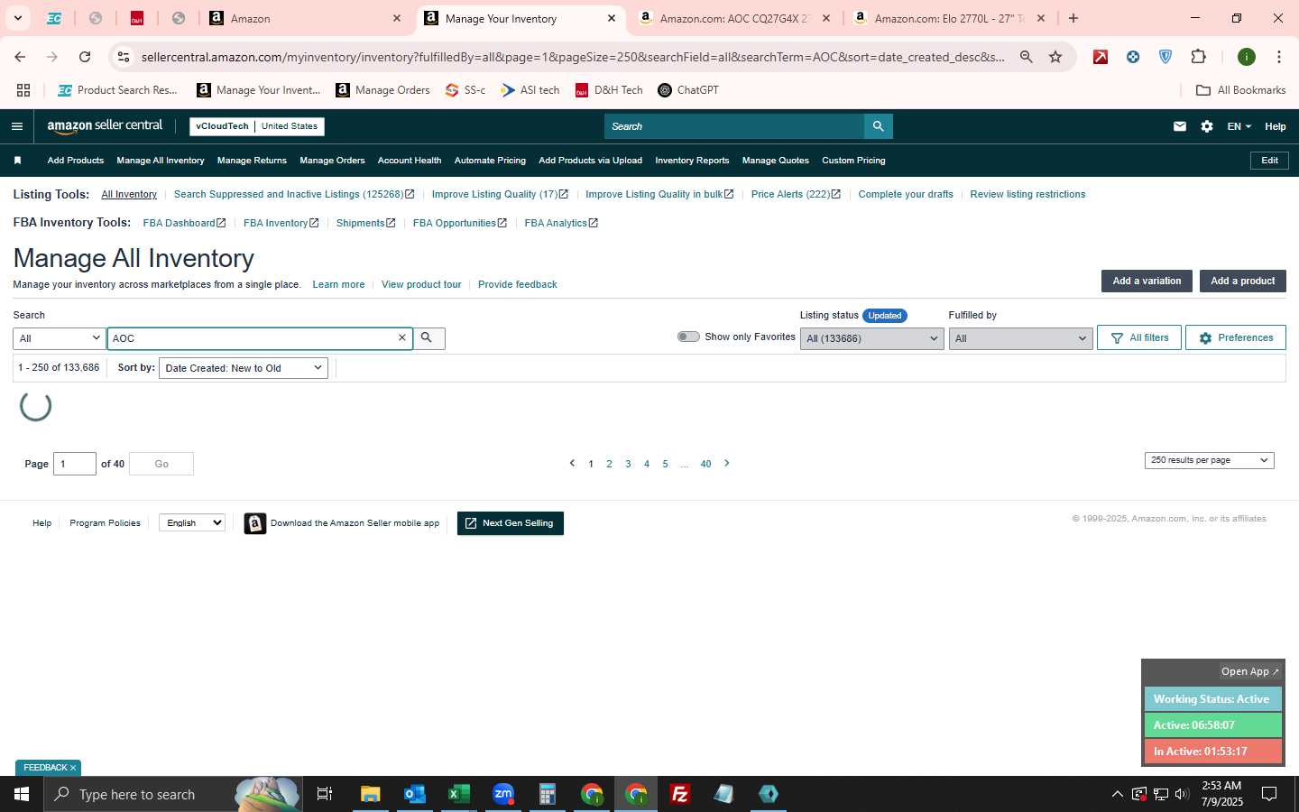Viewport: 1299px width, 812px height.
Task: Close the FEEDBACK tab button
Action: click(x=73, y=768)
